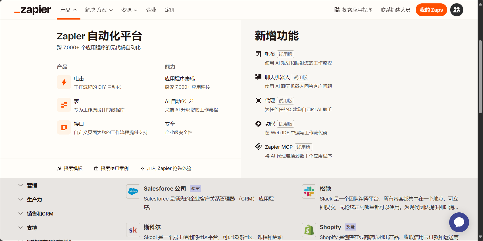Open the AI 自动化 link
The image size is (483, 241).
pos(176,101)
